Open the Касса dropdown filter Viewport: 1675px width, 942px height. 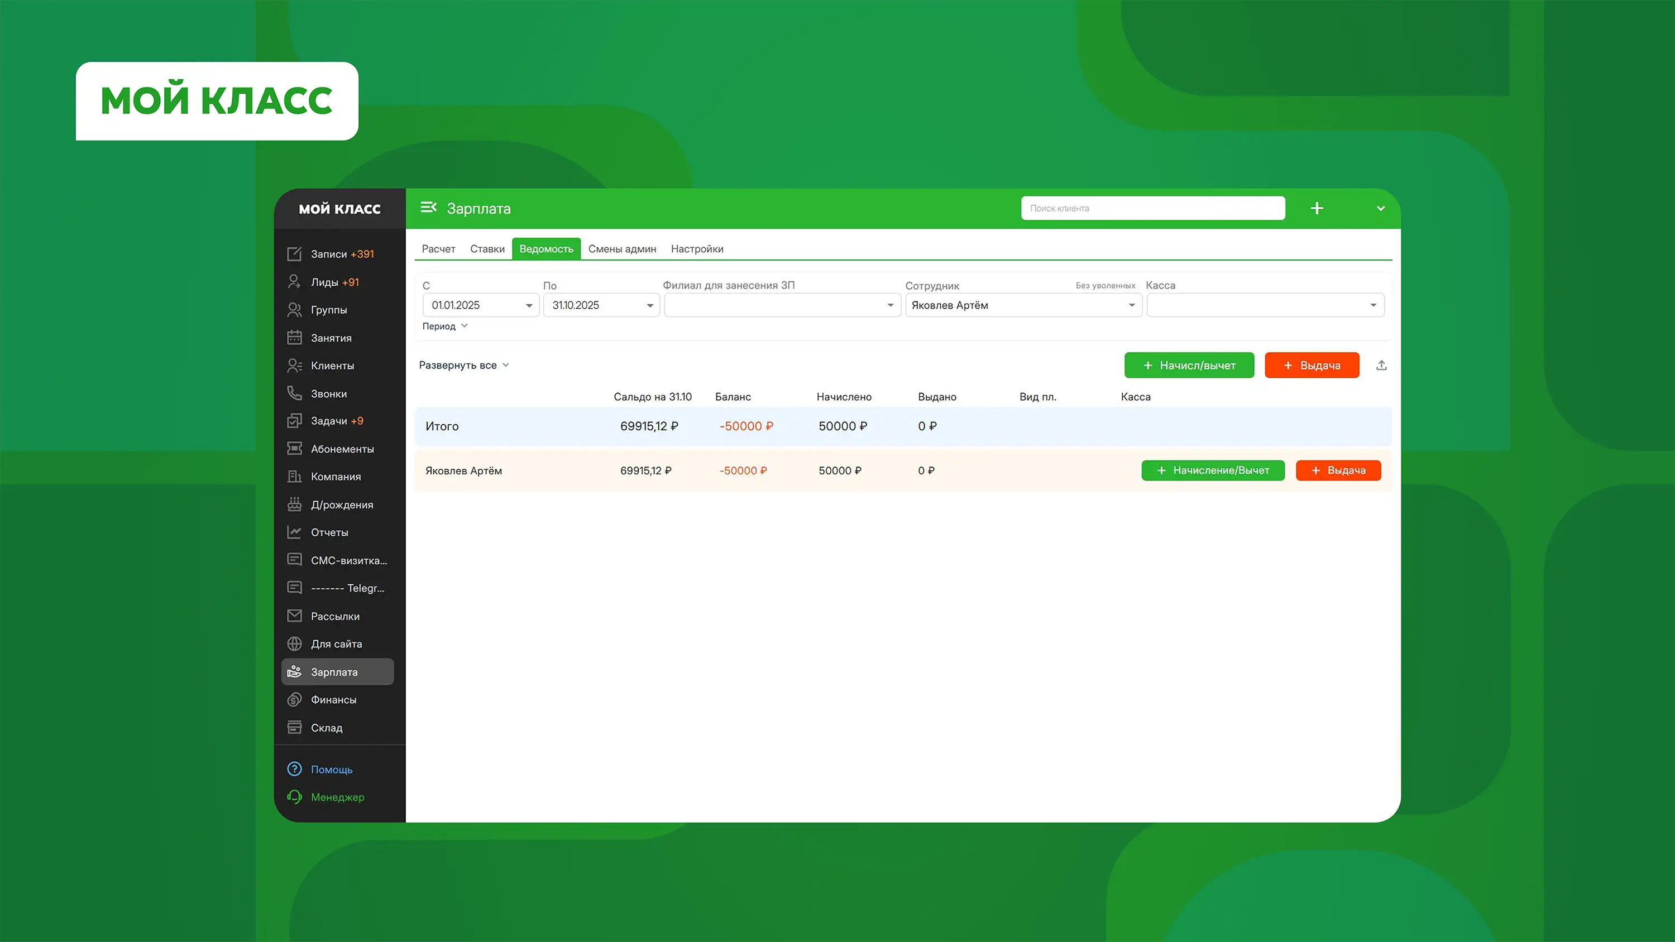[x=1265, y=306]
